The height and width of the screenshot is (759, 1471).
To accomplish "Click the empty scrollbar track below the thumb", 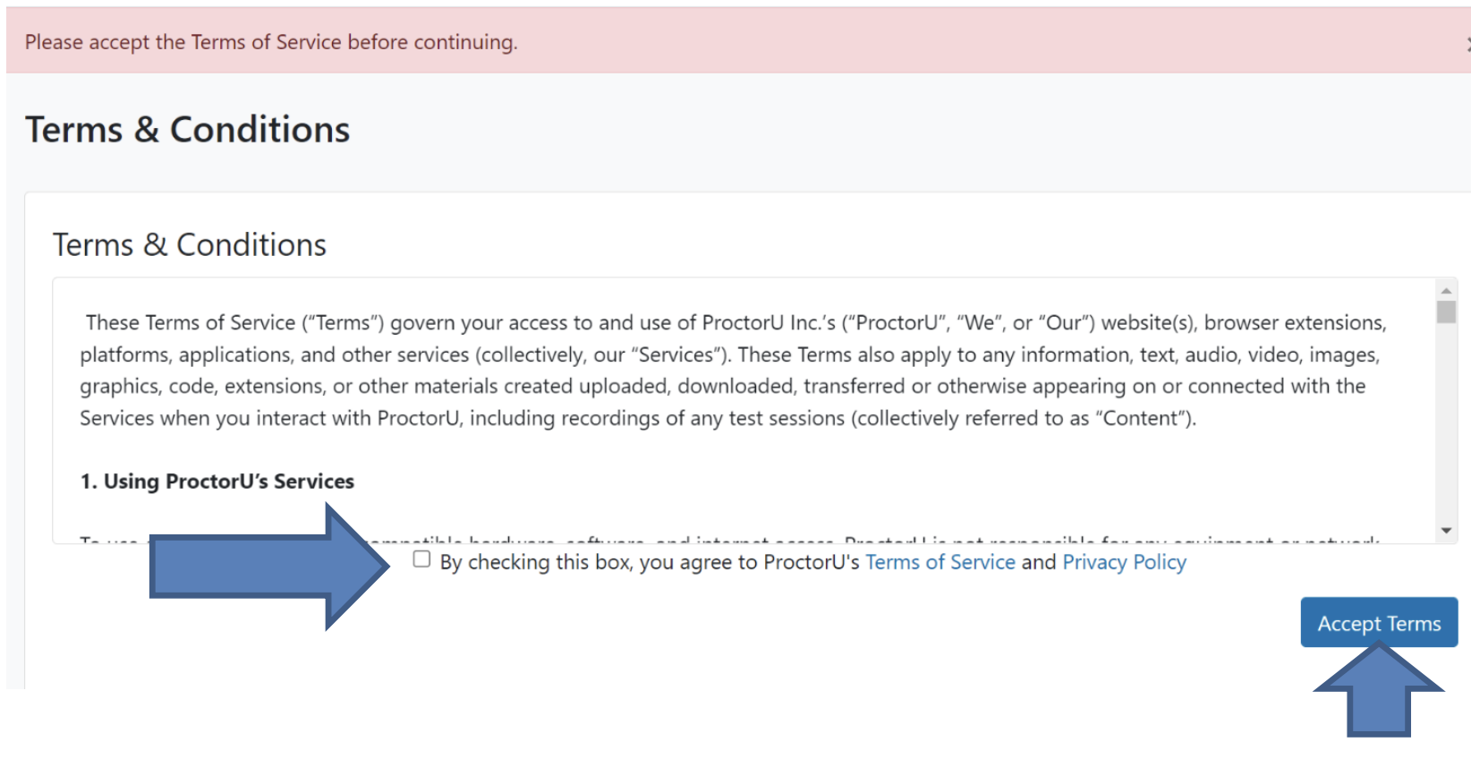I will click(1446, 421).
